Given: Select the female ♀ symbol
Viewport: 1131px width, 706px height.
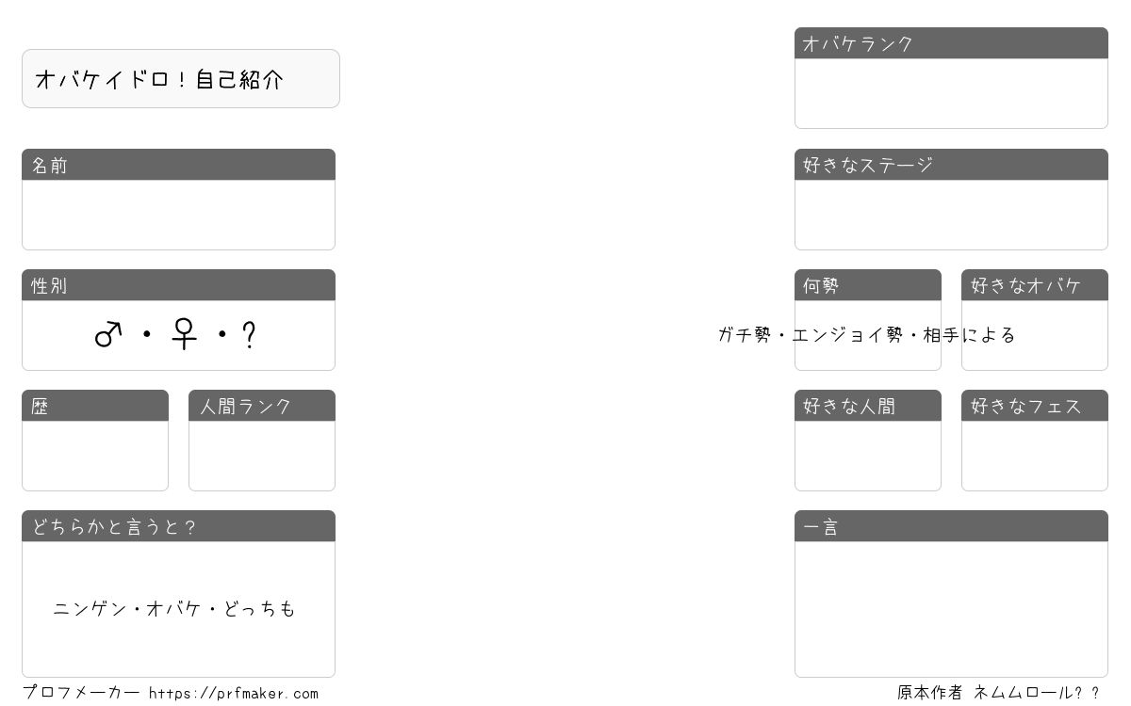Looking at the screenshot, I should point(184,334).
